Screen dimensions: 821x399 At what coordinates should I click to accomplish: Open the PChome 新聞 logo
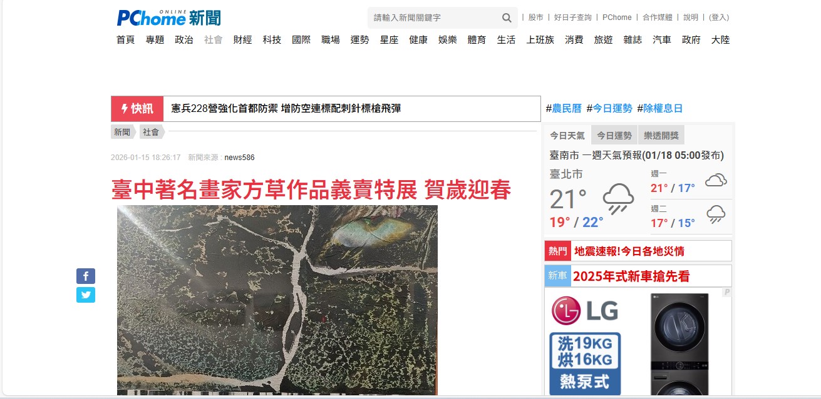(168, 18)
